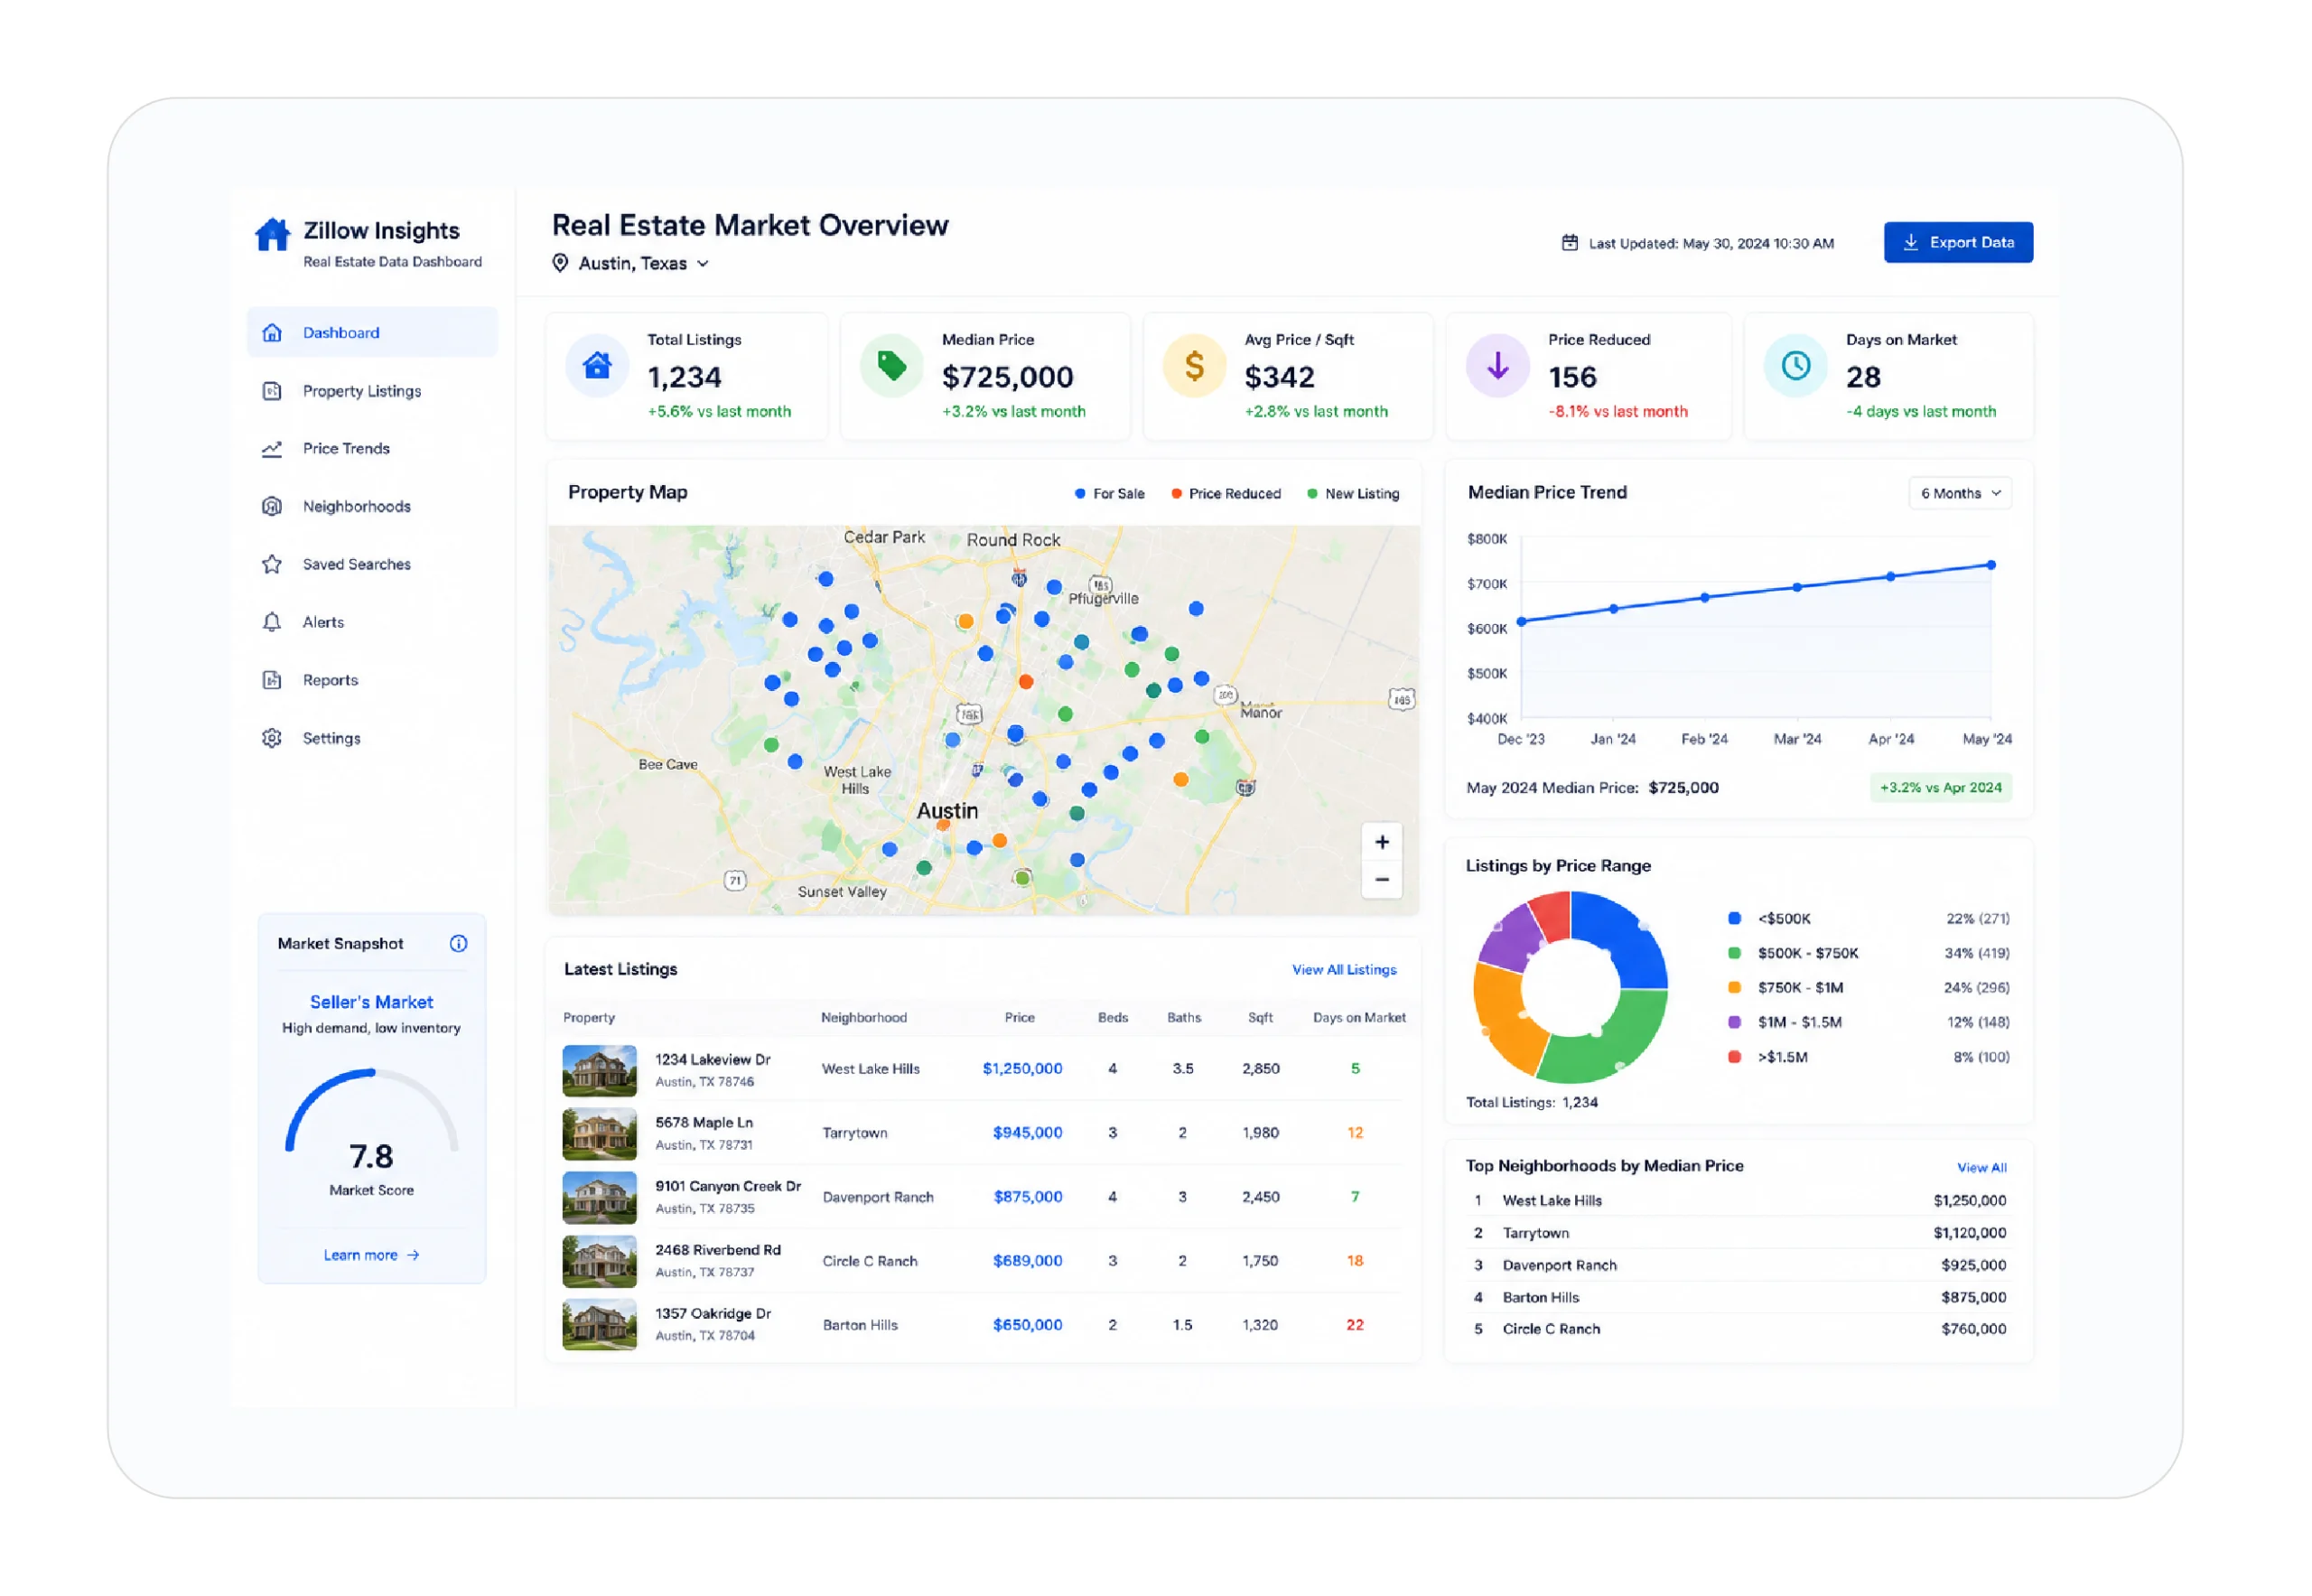Open the Reports menu item
This screenshot has width=2312, height=1596.
(372, 681)
